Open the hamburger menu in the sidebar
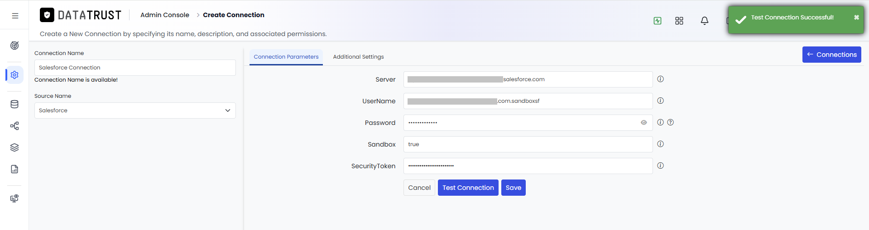 pos(15,16)
